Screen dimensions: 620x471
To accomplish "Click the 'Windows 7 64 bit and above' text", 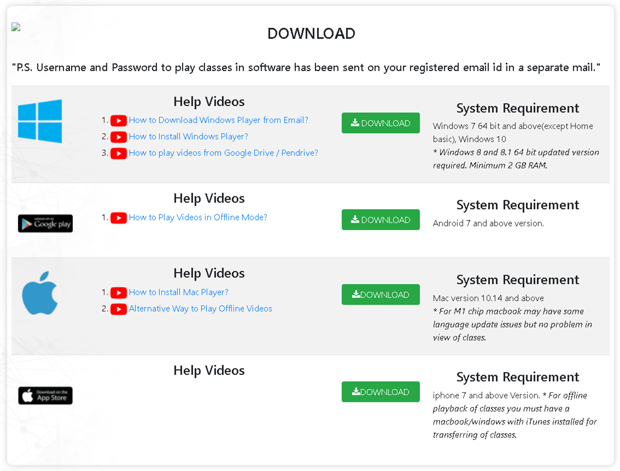I will click(x=513, y=133).
